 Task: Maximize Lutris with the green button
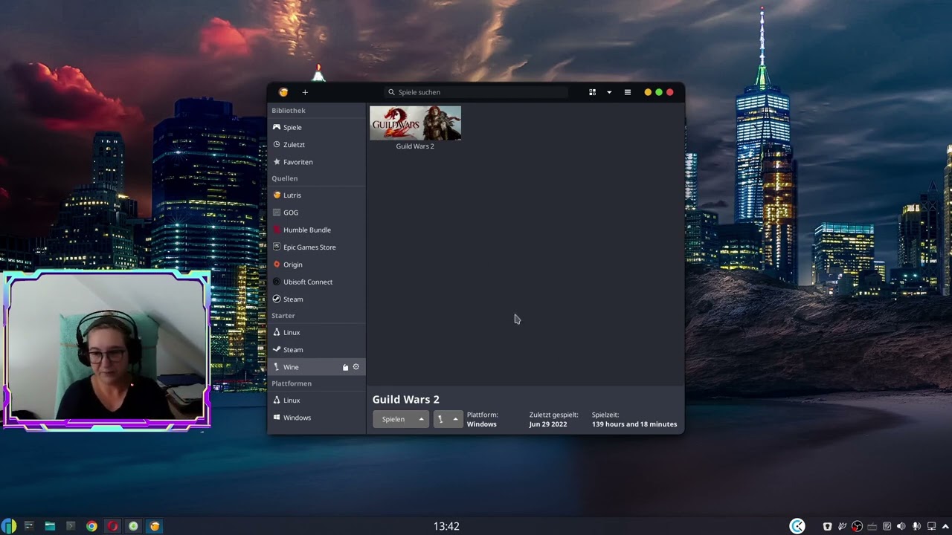(659, 92)
